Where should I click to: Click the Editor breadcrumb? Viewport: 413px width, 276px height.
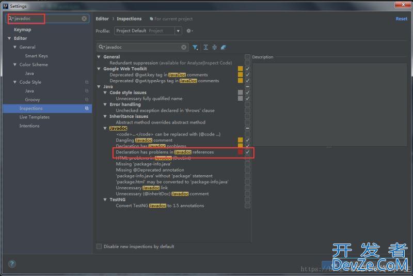tap(102, 19)
